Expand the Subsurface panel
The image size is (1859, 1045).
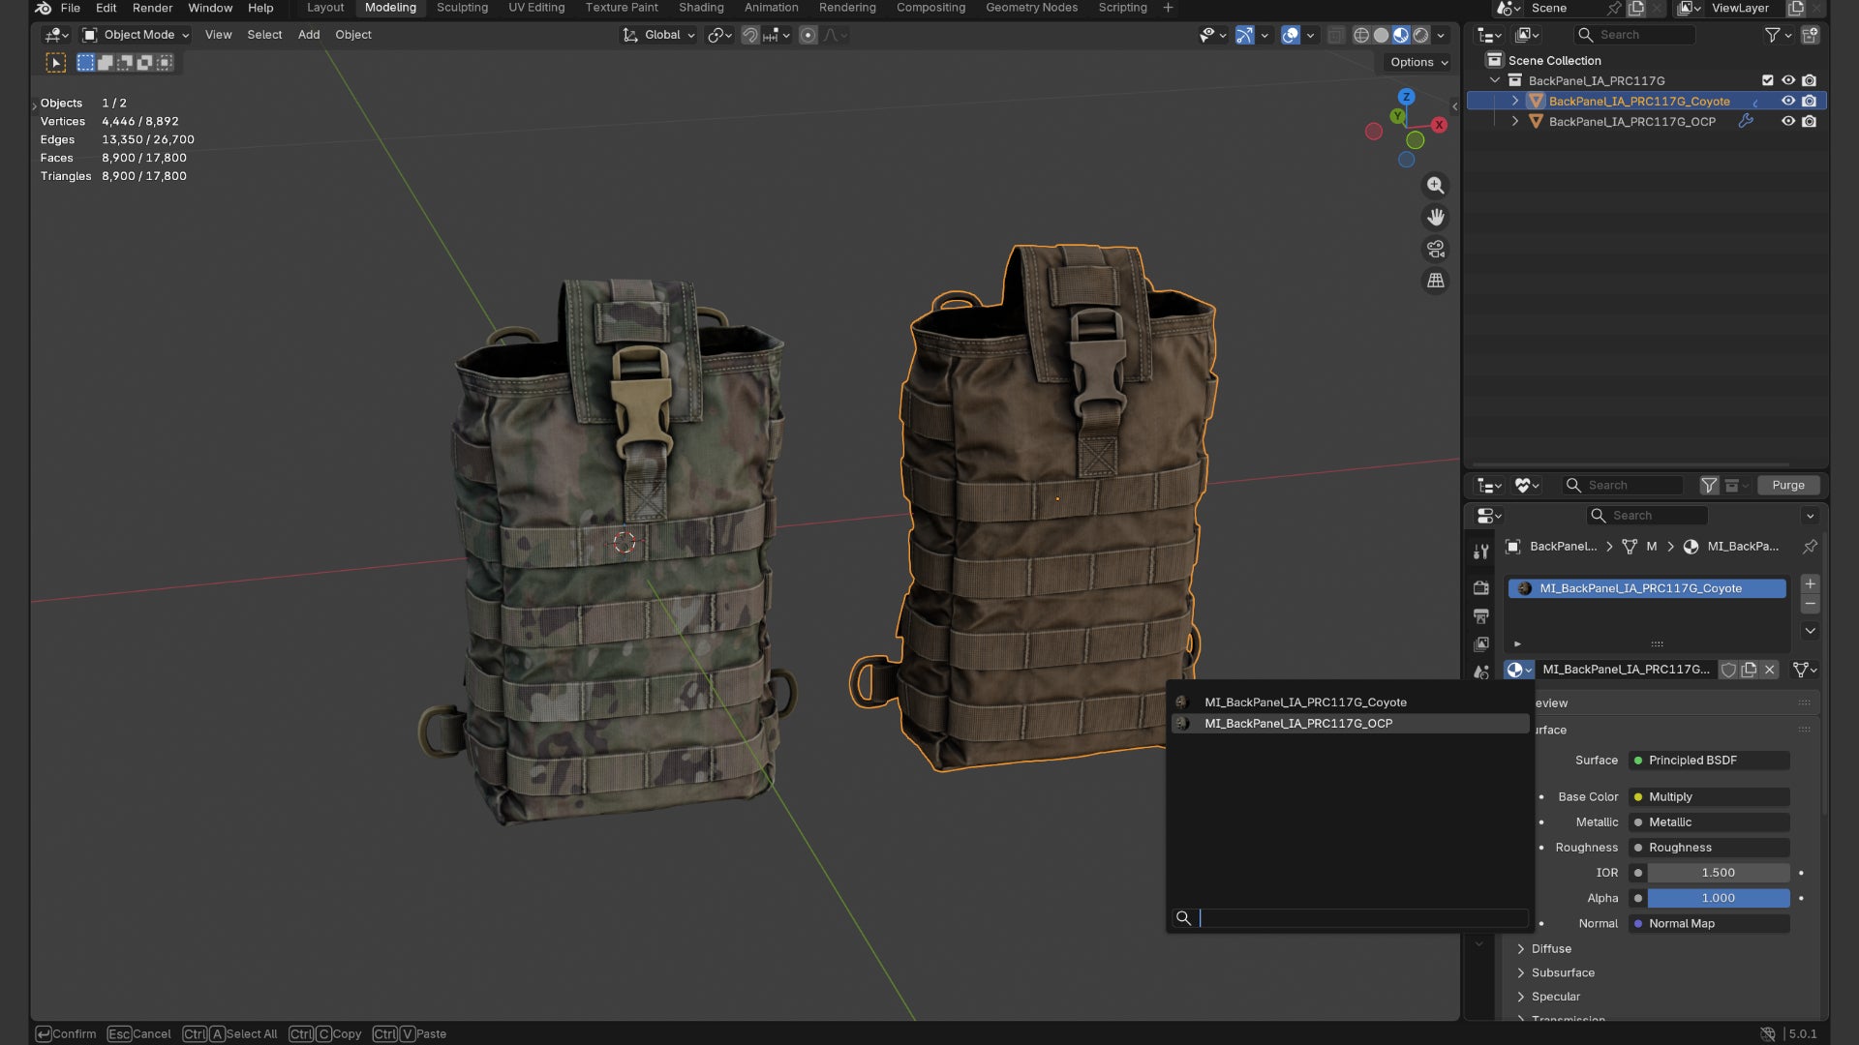[1562, 972]
